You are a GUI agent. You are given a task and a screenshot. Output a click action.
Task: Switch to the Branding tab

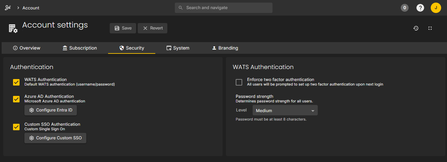tap(225, 48)
